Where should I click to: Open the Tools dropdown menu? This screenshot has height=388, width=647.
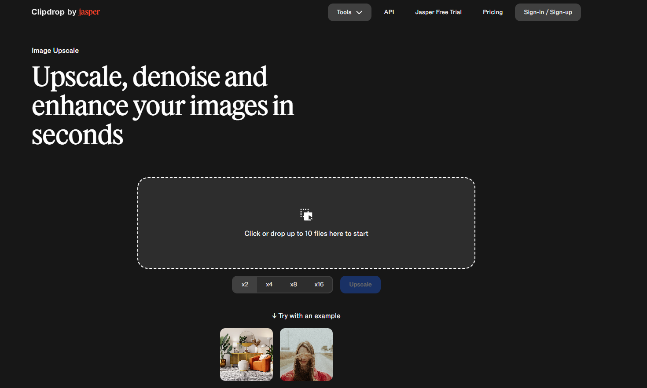tap(349, 12)
